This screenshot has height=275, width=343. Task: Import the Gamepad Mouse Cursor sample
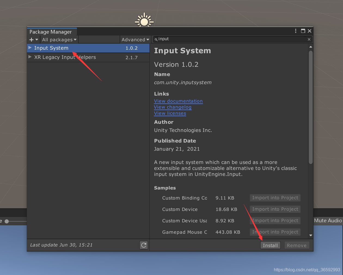pos(275,232)
